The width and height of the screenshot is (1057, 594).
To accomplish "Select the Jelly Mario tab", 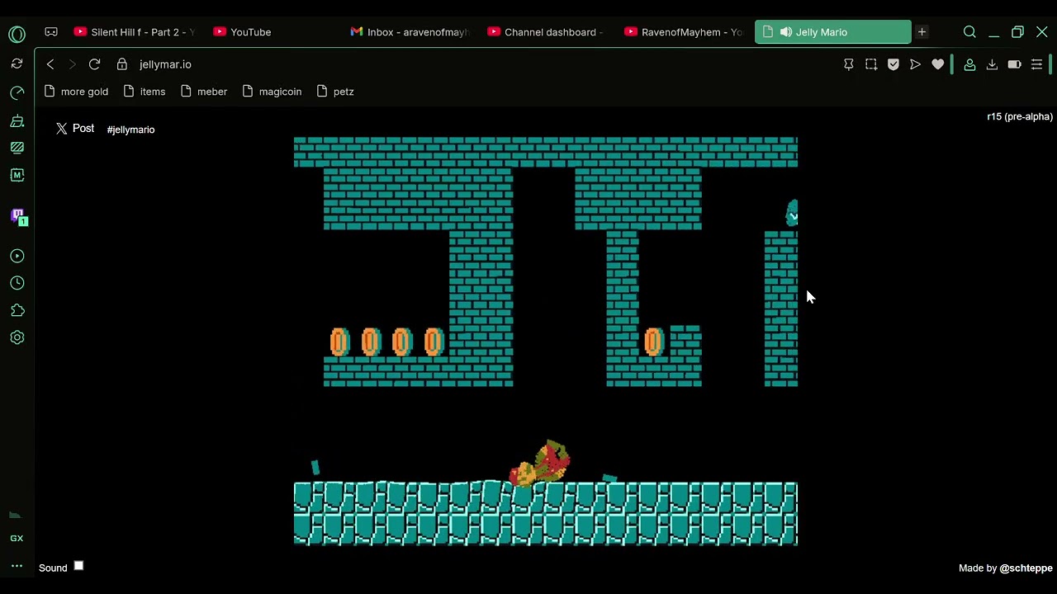I will pyautogui.click(x=833, y=32).
